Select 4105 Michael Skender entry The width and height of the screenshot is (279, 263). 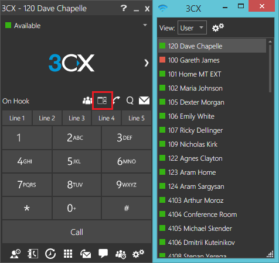212,229
